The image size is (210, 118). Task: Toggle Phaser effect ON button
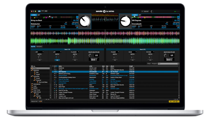[x=115, y=60]
